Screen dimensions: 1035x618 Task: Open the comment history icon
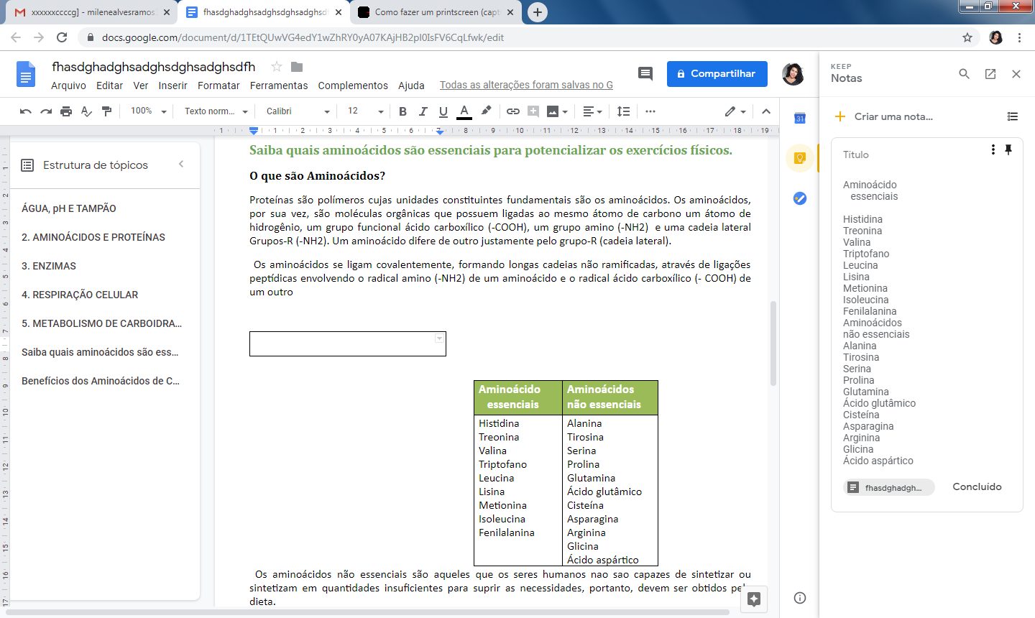pos(645,73)
